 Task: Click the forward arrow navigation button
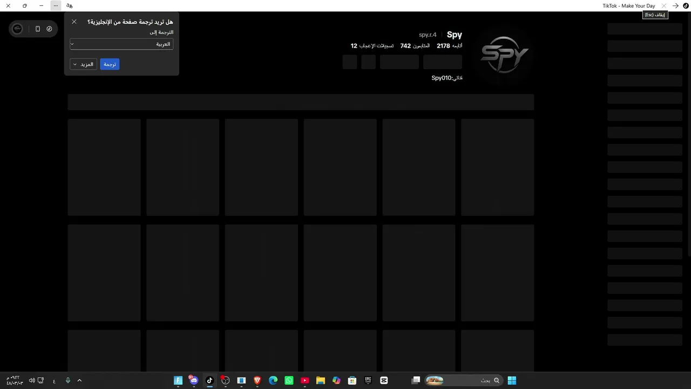coord(675,5)
